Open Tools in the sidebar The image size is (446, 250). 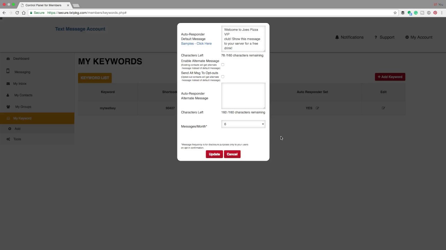(17, 139)
